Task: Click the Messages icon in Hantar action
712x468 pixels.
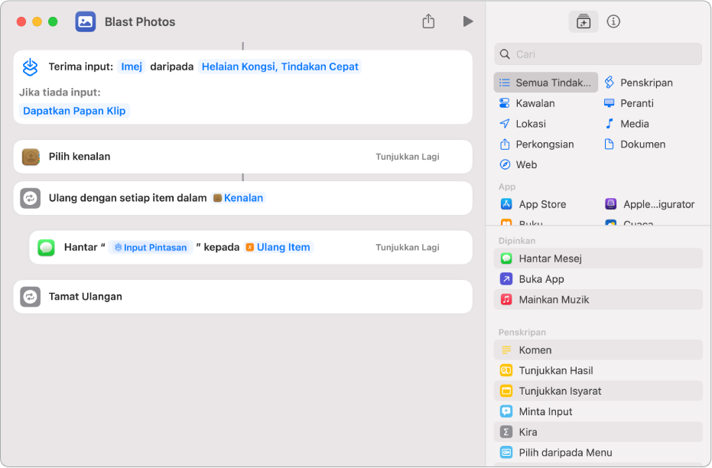Action: pos(47,248)
